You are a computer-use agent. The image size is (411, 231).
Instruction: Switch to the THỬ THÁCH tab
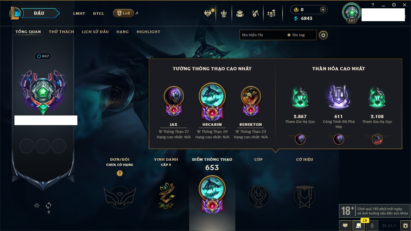click(61, 32)
